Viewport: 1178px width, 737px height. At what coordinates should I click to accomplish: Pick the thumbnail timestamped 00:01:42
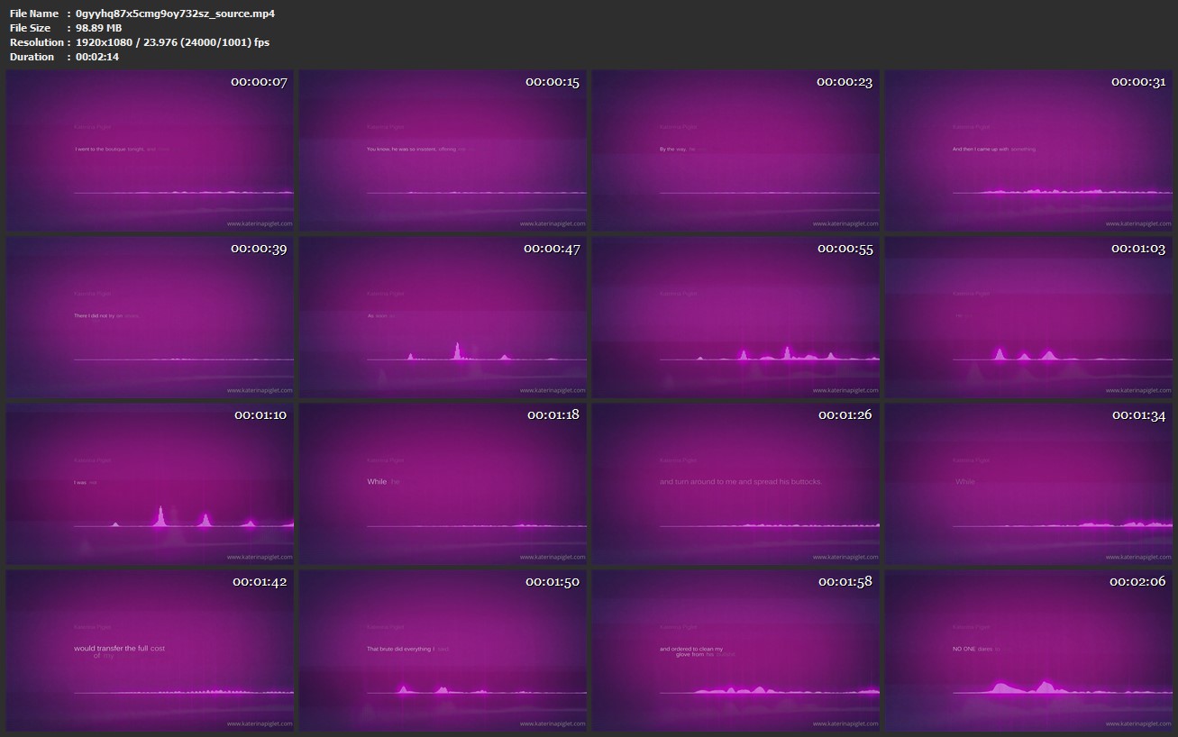(150, 651)
